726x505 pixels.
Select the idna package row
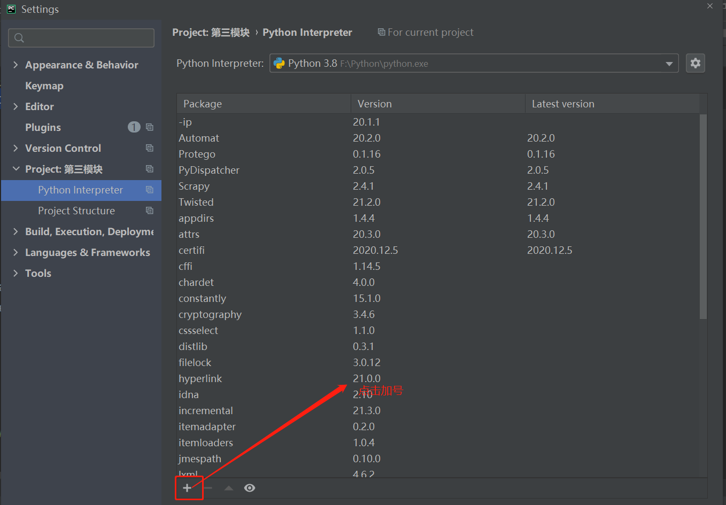pos(438,394)
